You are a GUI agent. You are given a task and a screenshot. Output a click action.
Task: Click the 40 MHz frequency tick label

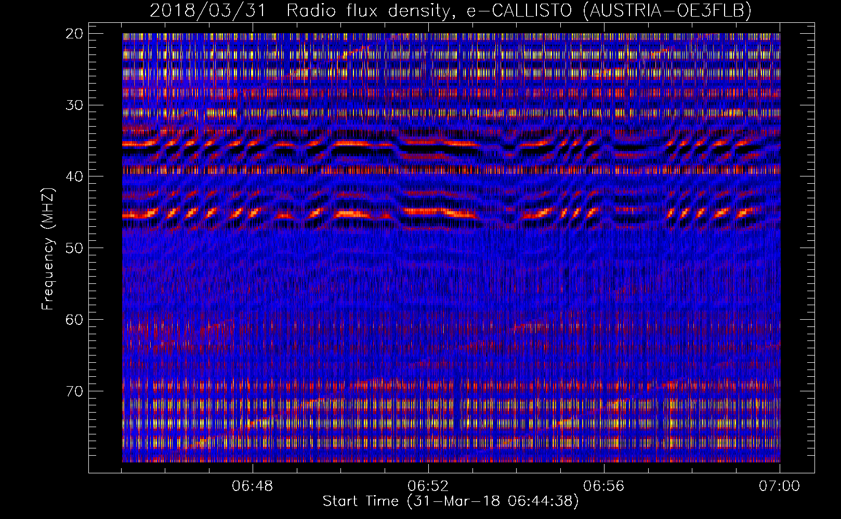point(75,176)
